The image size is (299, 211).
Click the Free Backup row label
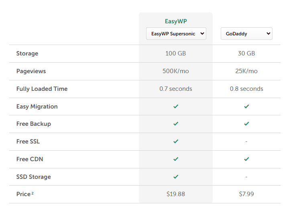click(34, 124)
